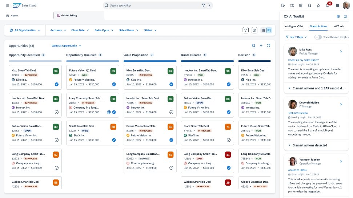Open Check on my order status link
The image size is (353, 198).
pos(303,60)
